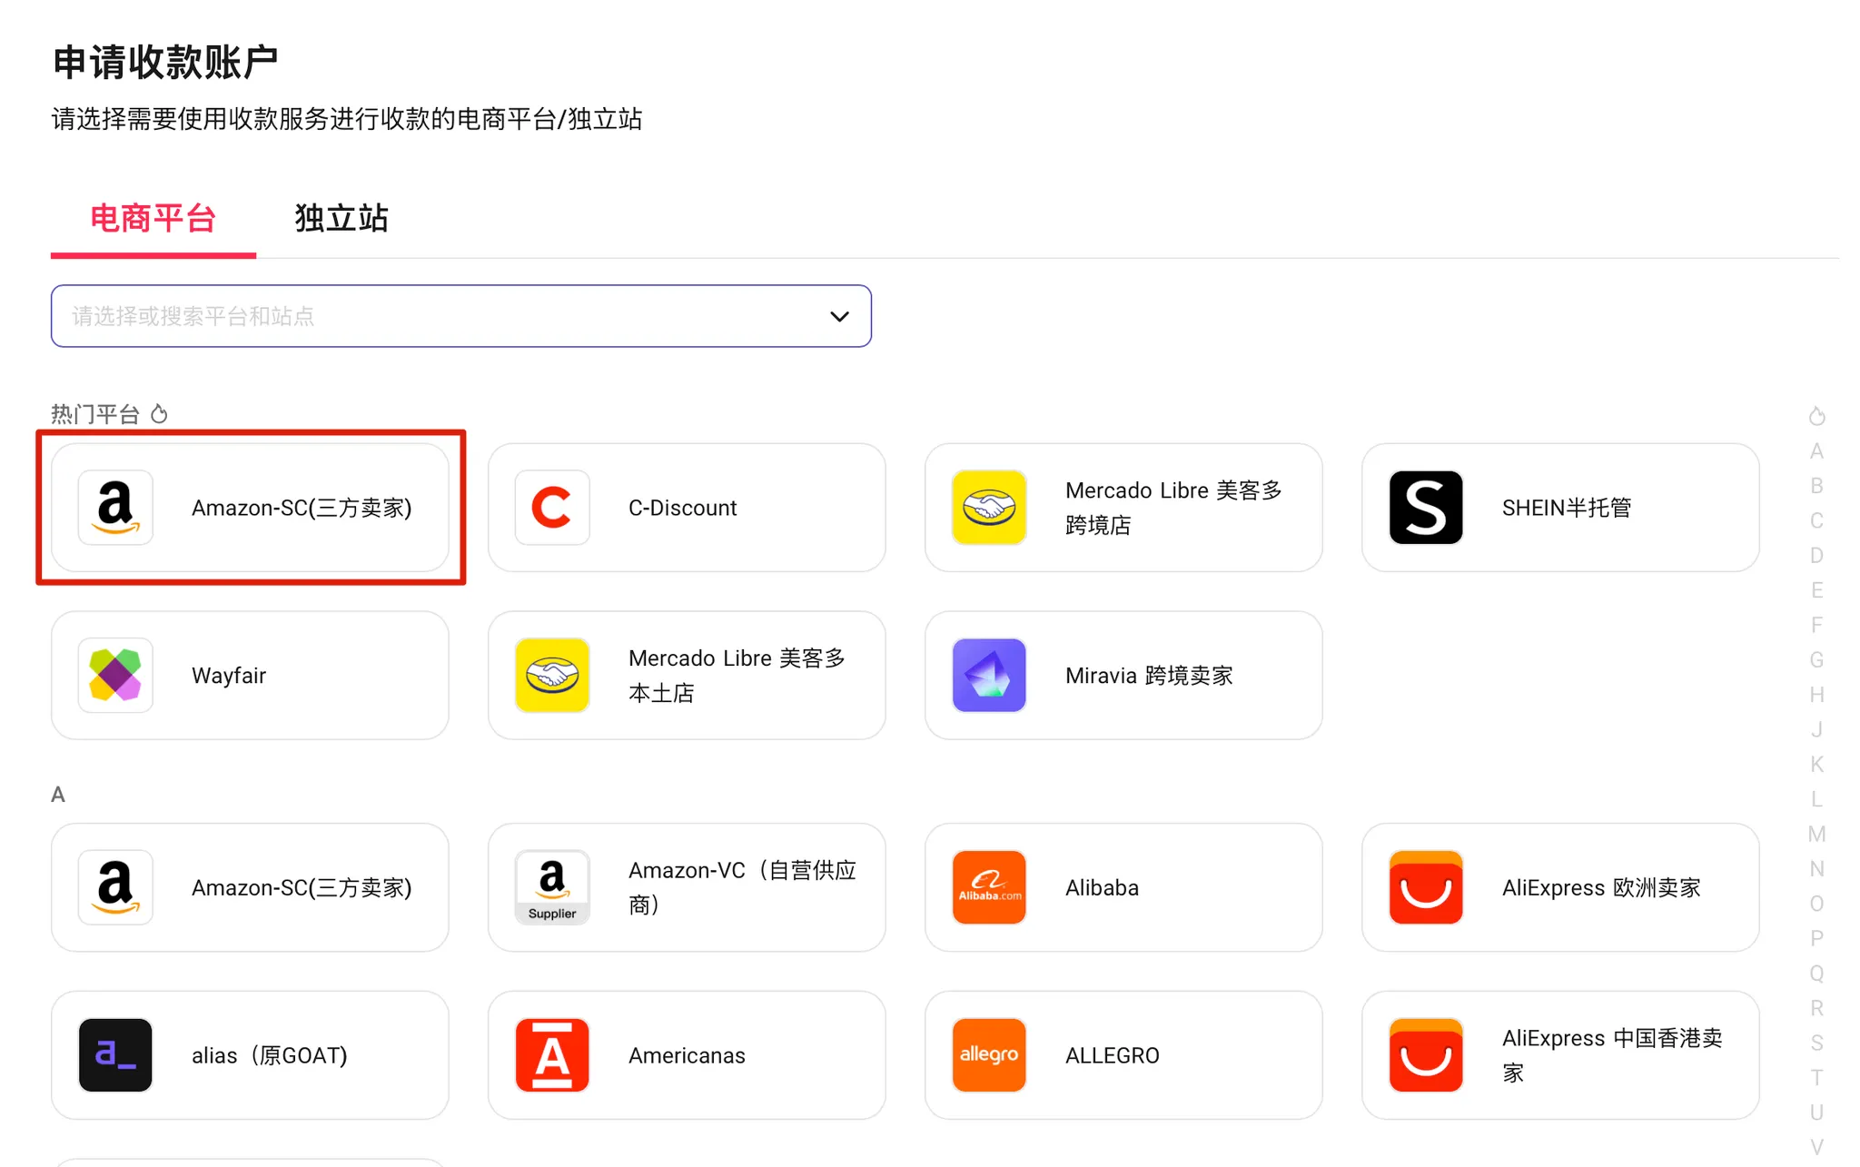This screenshot has height=1167, width=1860.
Task: Choose Amazon-SC(三方卖家) in hot platforms
Action: point(250,508)
